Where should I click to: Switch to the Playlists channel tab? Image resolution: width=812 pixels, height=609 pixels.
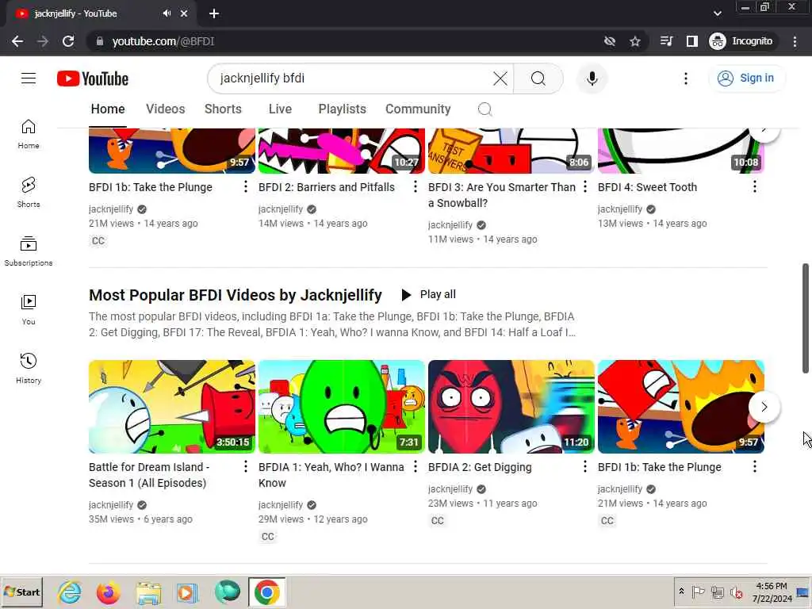pos(343,109)
